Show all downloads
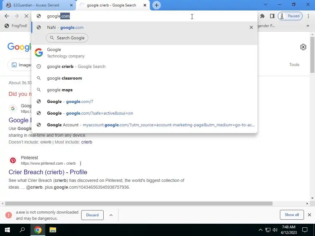Image resolution: width=315 pixels, height=236 pixels. [x=292, y=215]
